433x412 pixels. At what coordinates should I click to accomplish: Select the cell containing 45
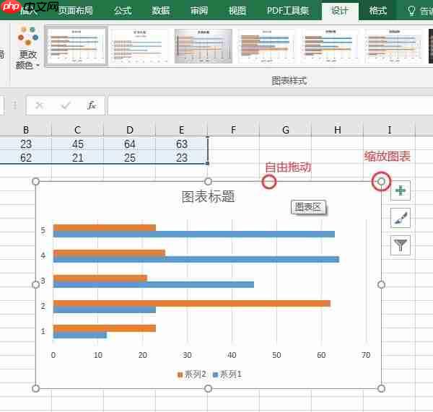[x=78, y=144]
